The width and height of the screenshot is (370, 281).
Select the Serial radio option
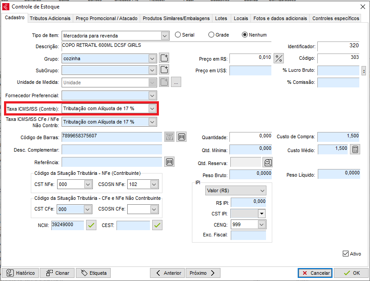(178, 35)
